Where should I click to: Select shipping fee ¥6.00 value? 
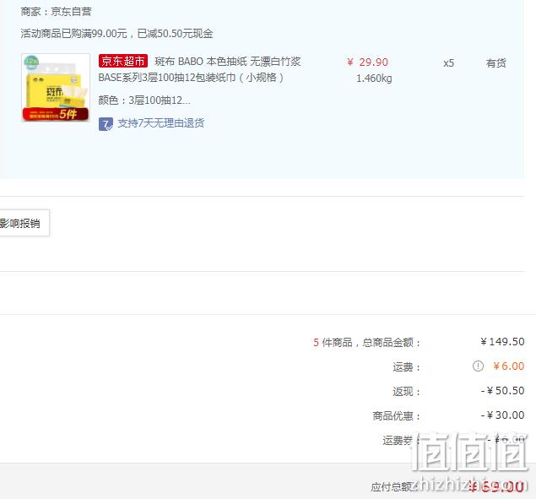coord(509,366)
